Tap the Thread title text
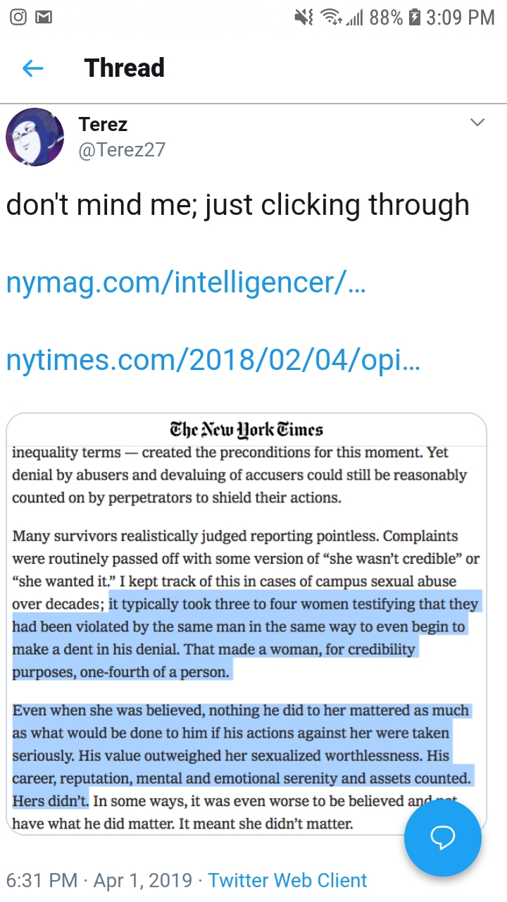Viewport: 507px width, 902px height. [125, 68]
